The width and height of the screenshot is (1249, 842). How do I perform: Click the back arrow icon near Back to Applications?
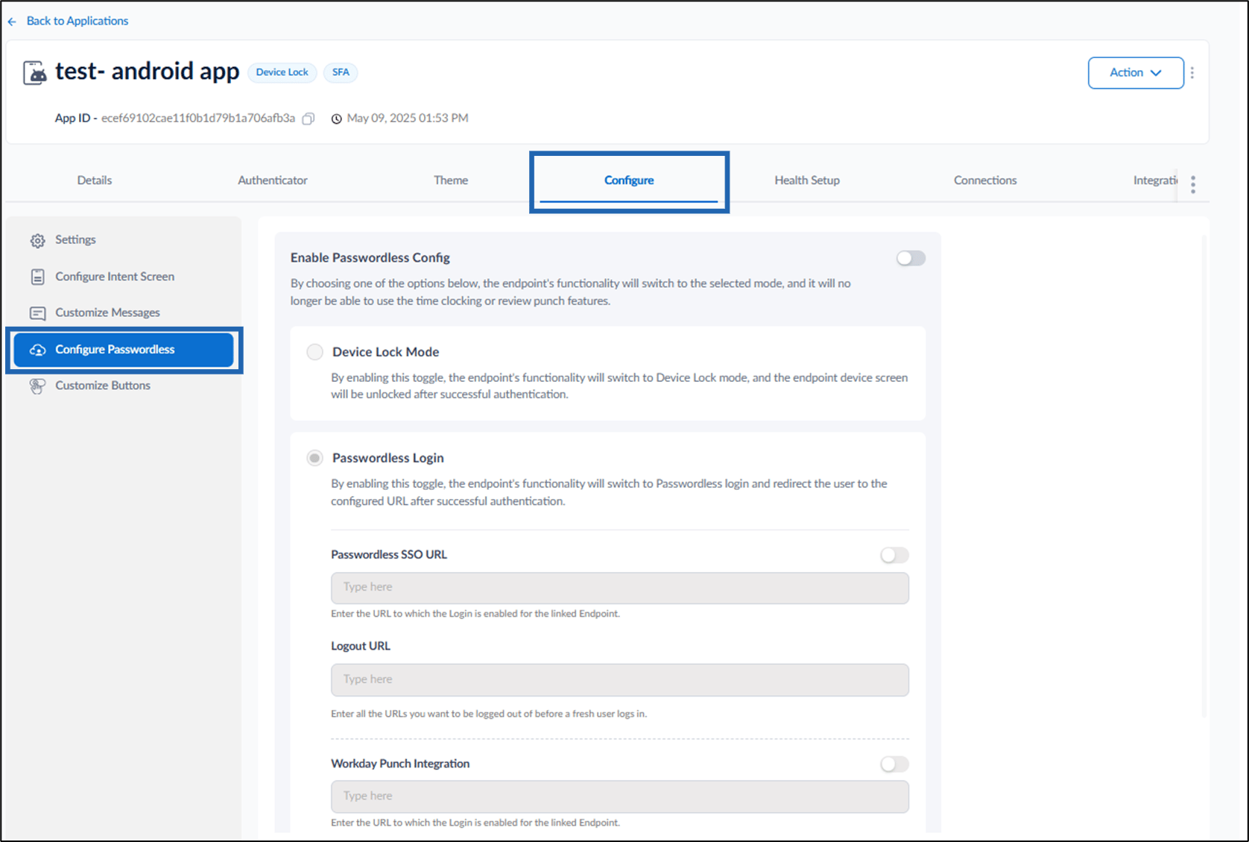coord(12,22)
